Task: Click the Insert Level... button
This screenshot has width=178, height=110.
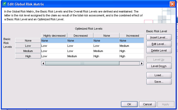Action: click(x=159, y=37)
